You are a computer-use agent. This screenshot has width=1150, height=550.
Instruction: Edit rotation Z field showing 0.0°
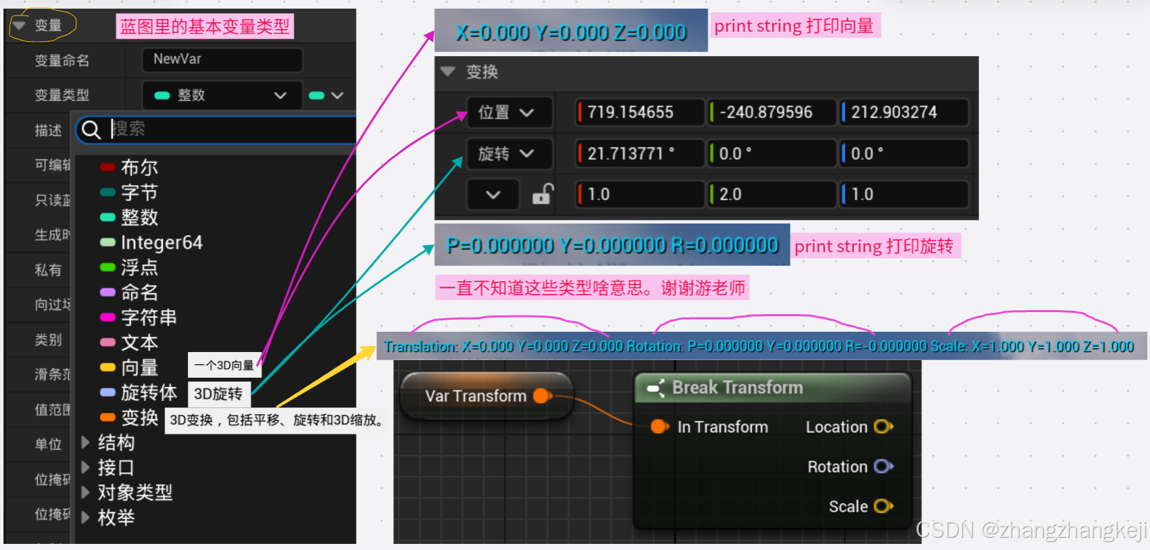pos(904,153)
